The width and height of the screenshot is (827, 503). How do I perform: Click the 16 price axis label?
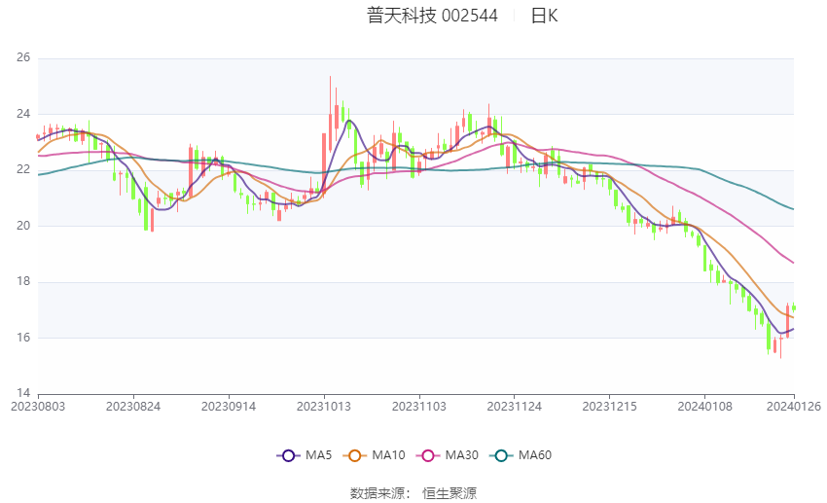click(23, 338)
